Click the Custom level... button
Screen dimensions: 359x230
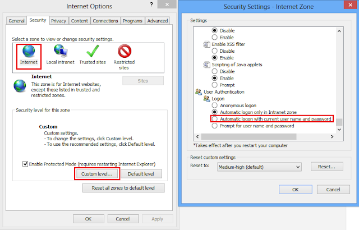[97, 174]
